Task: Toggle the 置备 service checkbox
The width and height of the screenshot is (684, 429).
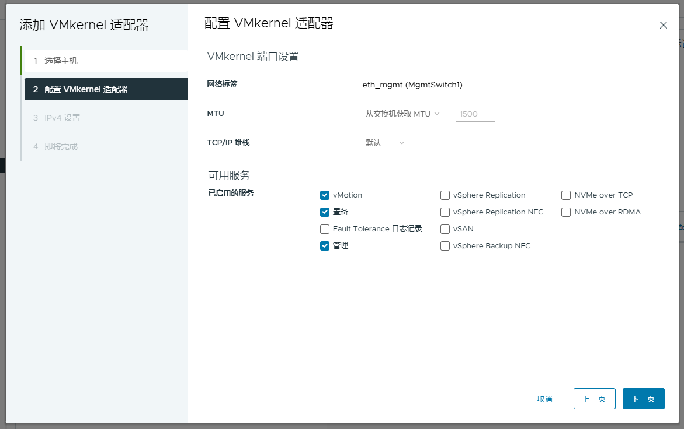Action: tap(325, 212)
